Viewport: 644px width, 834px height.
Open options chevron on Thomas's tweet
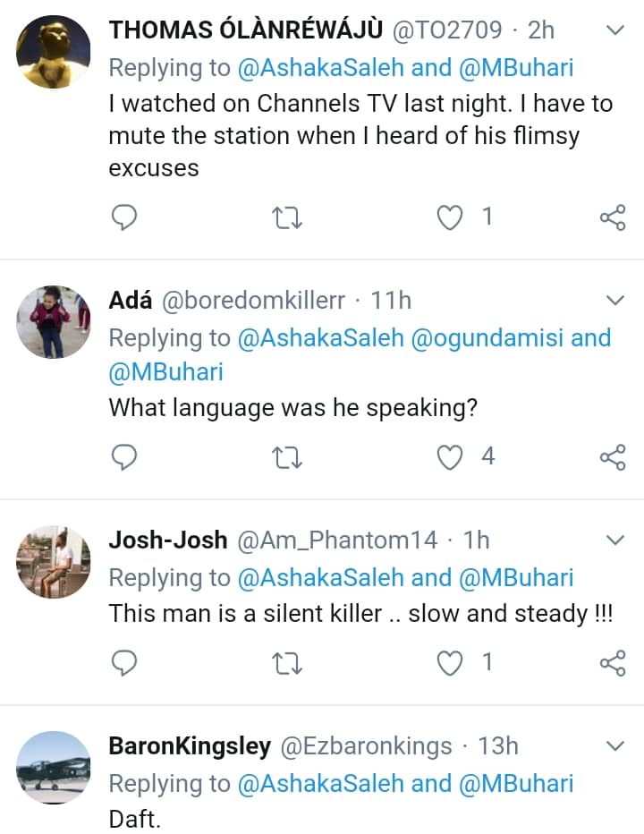click(615, 30)
